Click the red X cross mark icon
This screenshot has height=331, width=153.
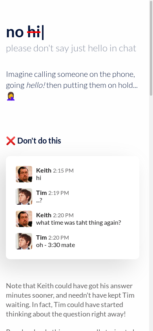11,141
